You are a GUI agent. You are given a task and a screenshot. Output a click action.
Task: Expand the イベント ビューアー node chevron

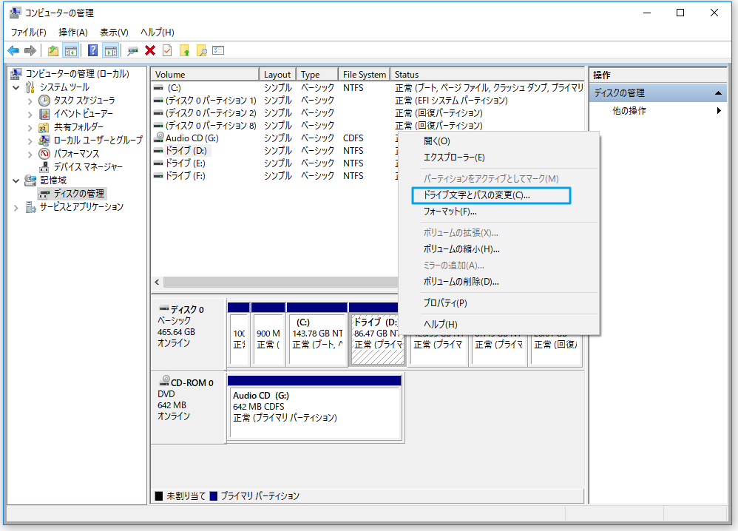[x=30, y=114]
